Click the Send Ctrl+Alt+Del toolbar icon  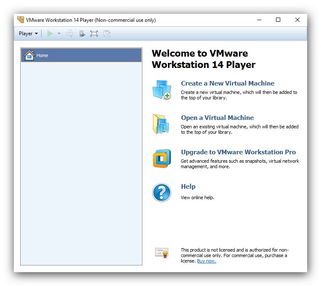(70, 34)
